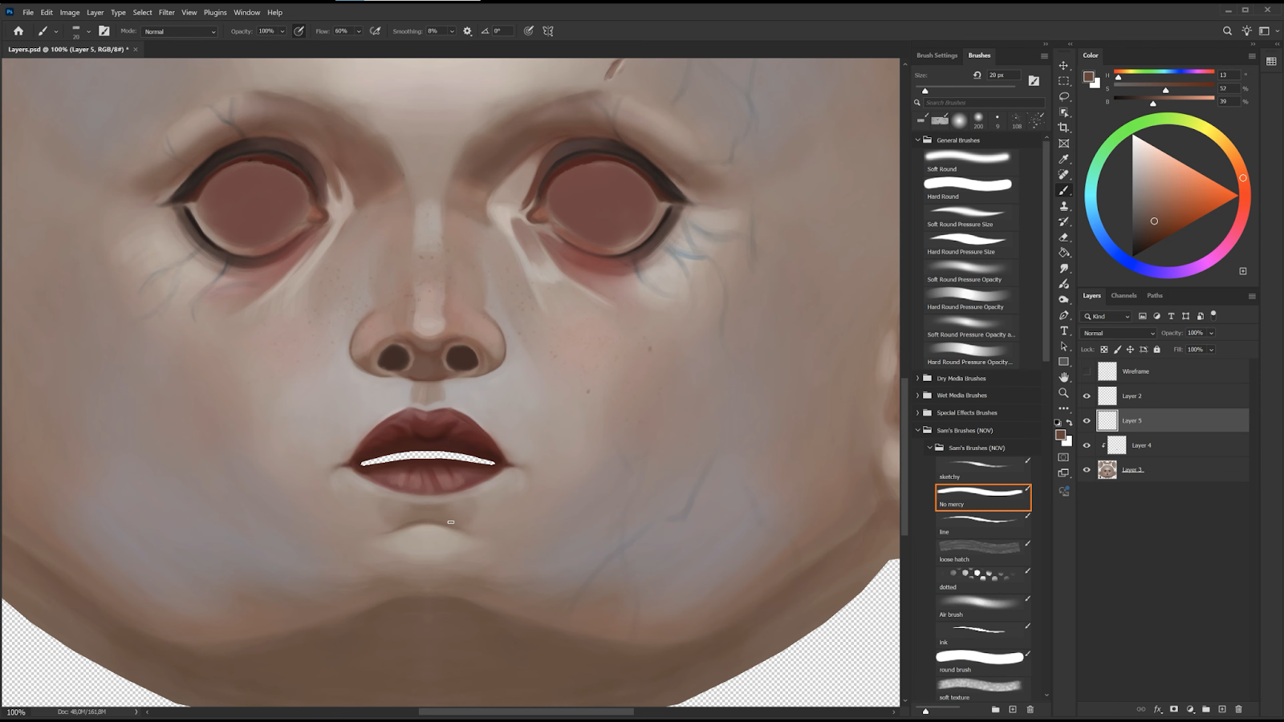Select the Zoom tool
This screenshot has width=1284, height=722.
point(1064,393)
